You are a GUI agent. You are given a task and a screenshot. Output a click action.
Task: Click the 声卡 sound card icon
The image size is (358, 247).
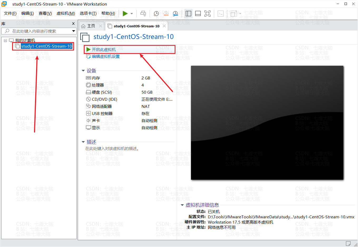pos(89,120)
